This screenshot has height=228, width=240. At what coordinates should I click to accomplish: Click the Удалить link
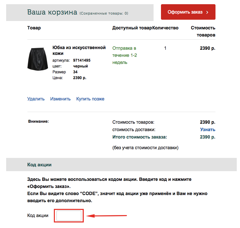coord(36,99)
